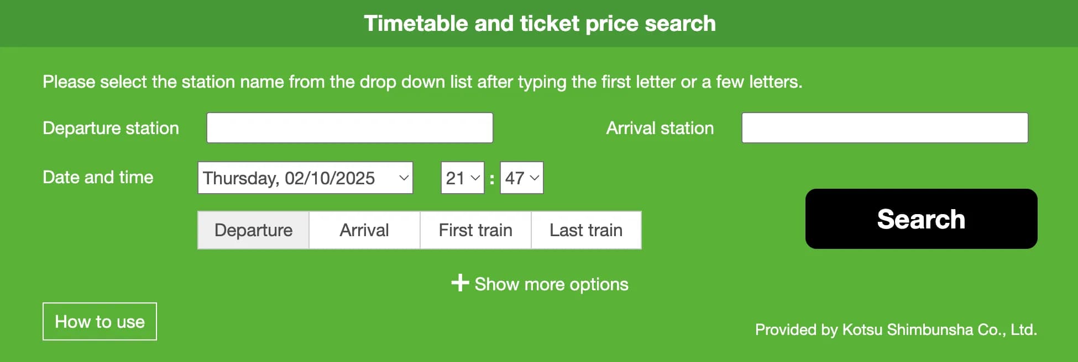
Task: Select the Last train option
Action: (x=586, y=230)
